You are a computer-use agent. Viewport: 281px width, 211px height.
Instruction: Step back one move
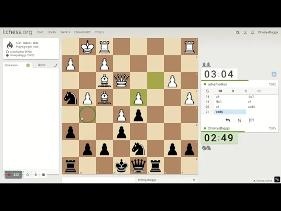click(233, 91)
